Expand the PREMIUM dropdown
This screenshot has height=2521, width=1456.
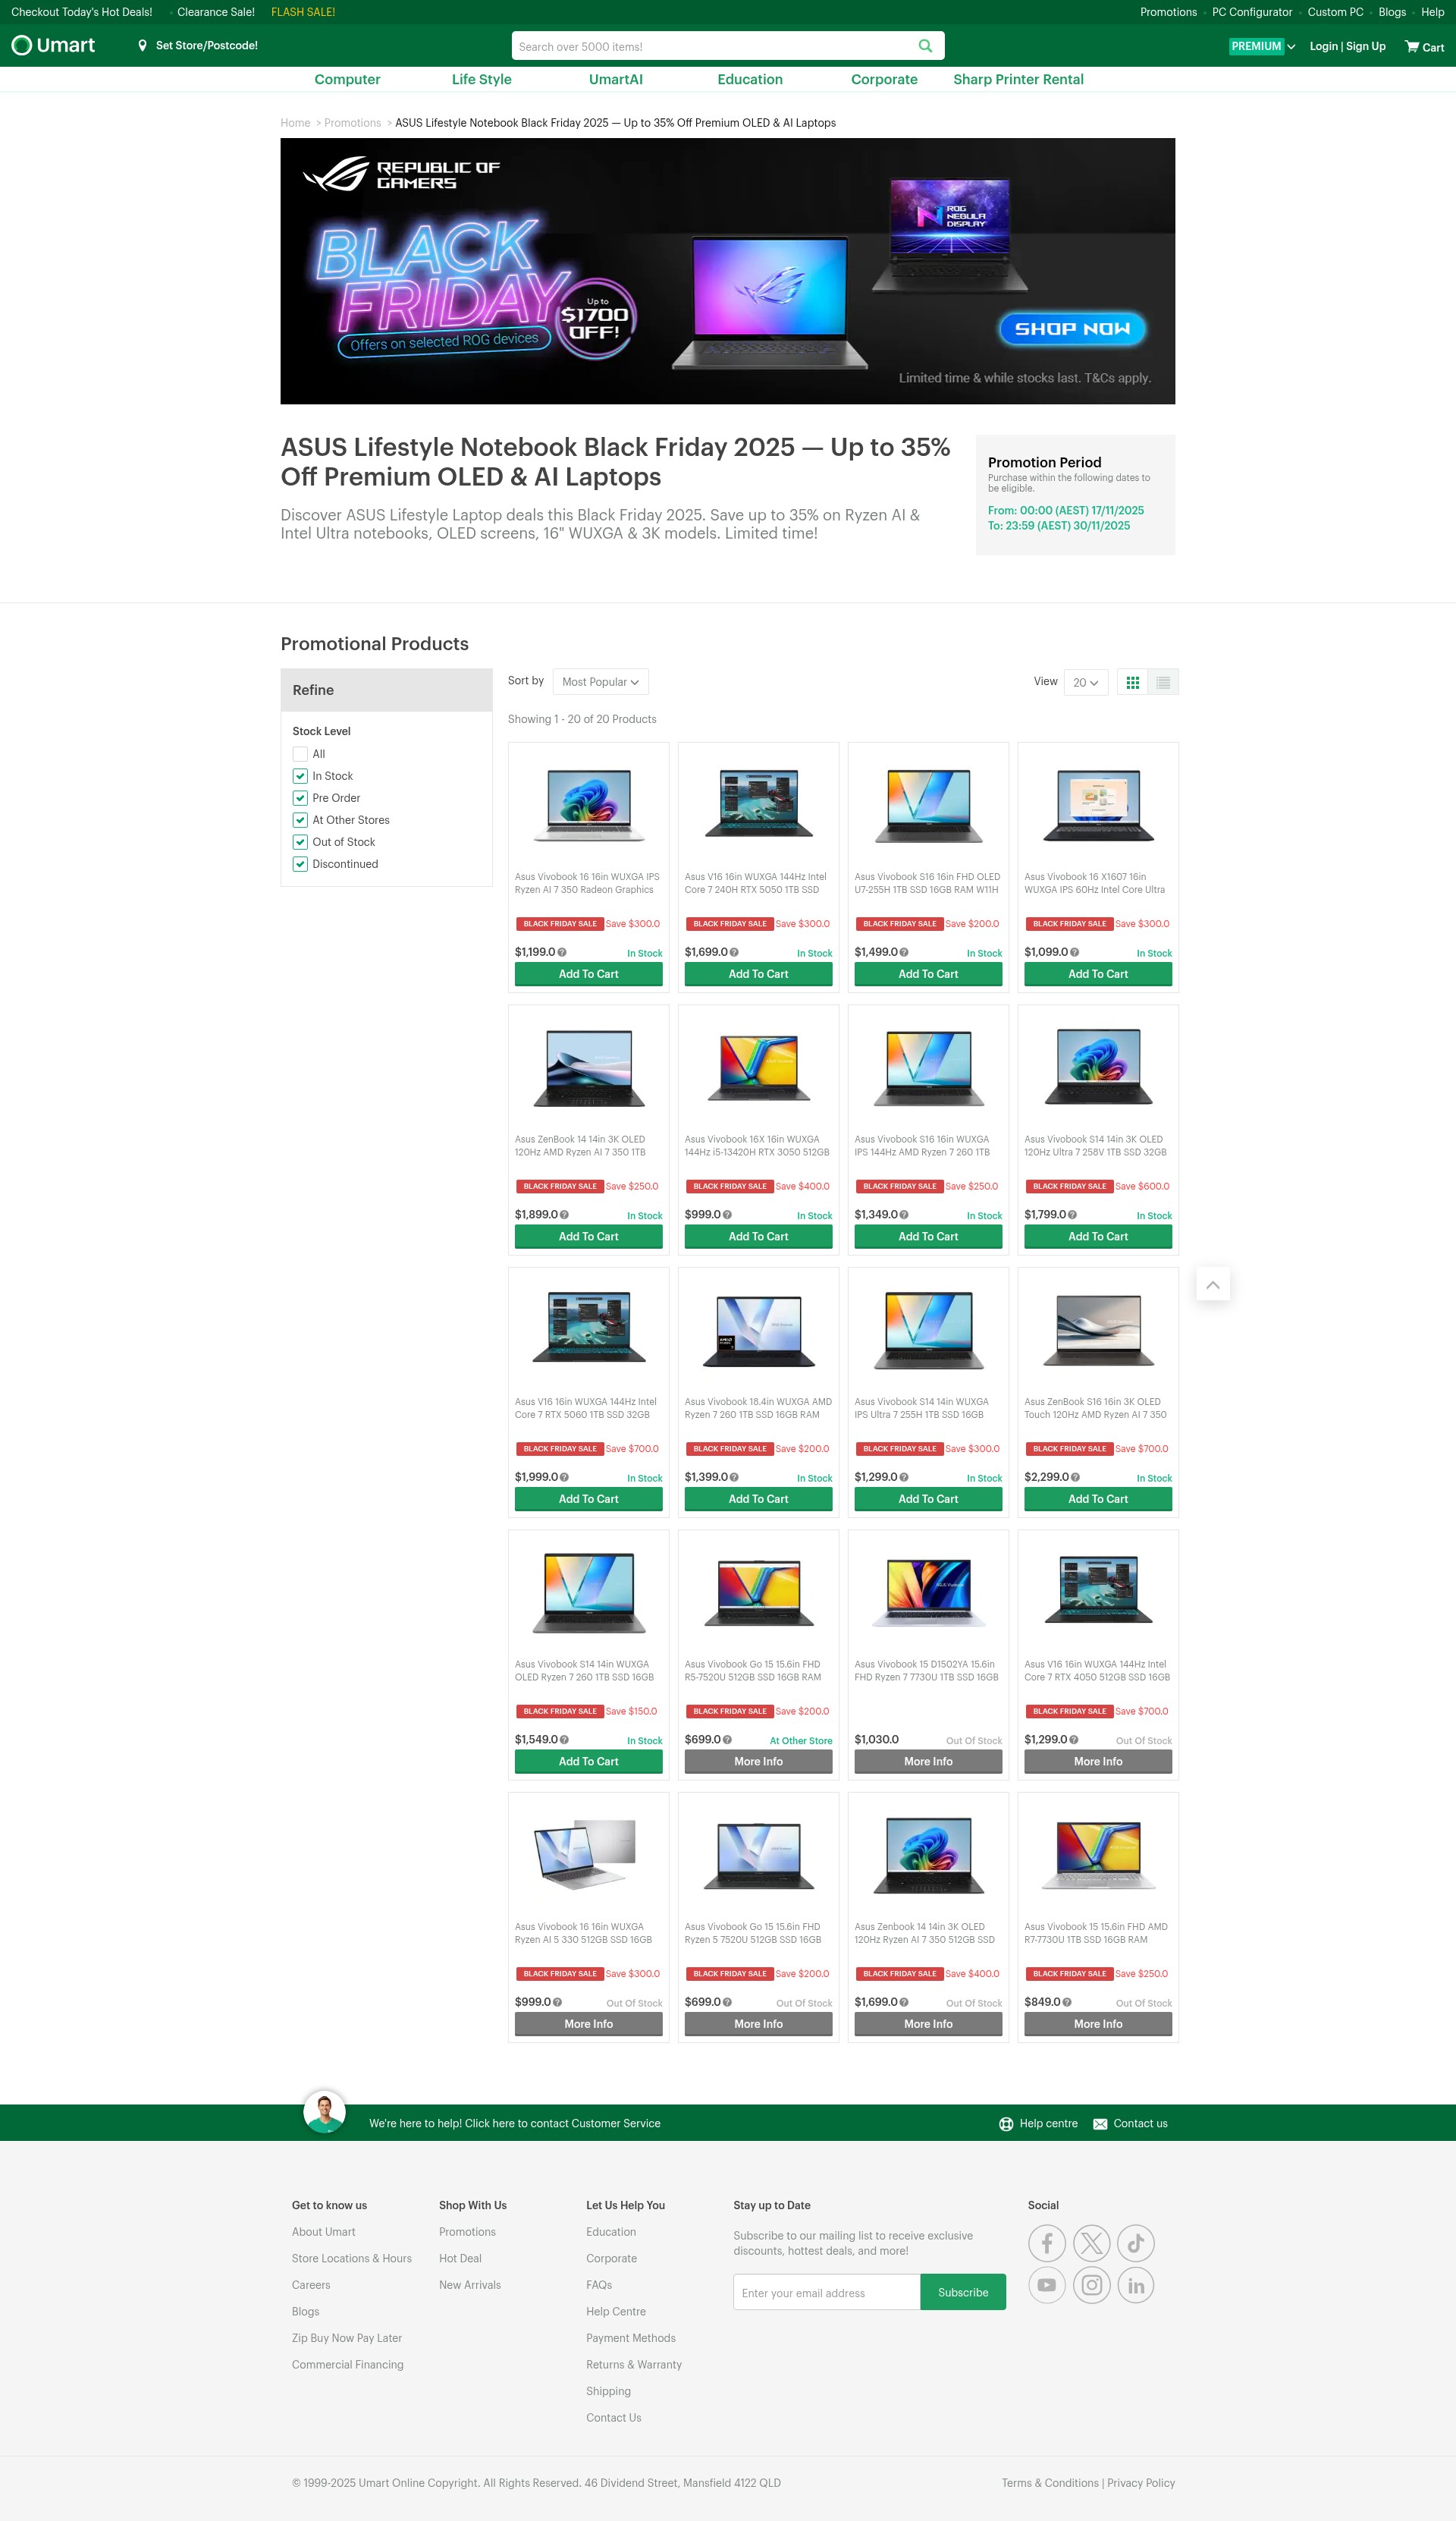1262,46
